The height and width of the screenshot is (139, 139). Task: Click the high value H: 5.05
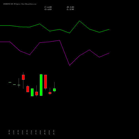[x=70, y=7]
